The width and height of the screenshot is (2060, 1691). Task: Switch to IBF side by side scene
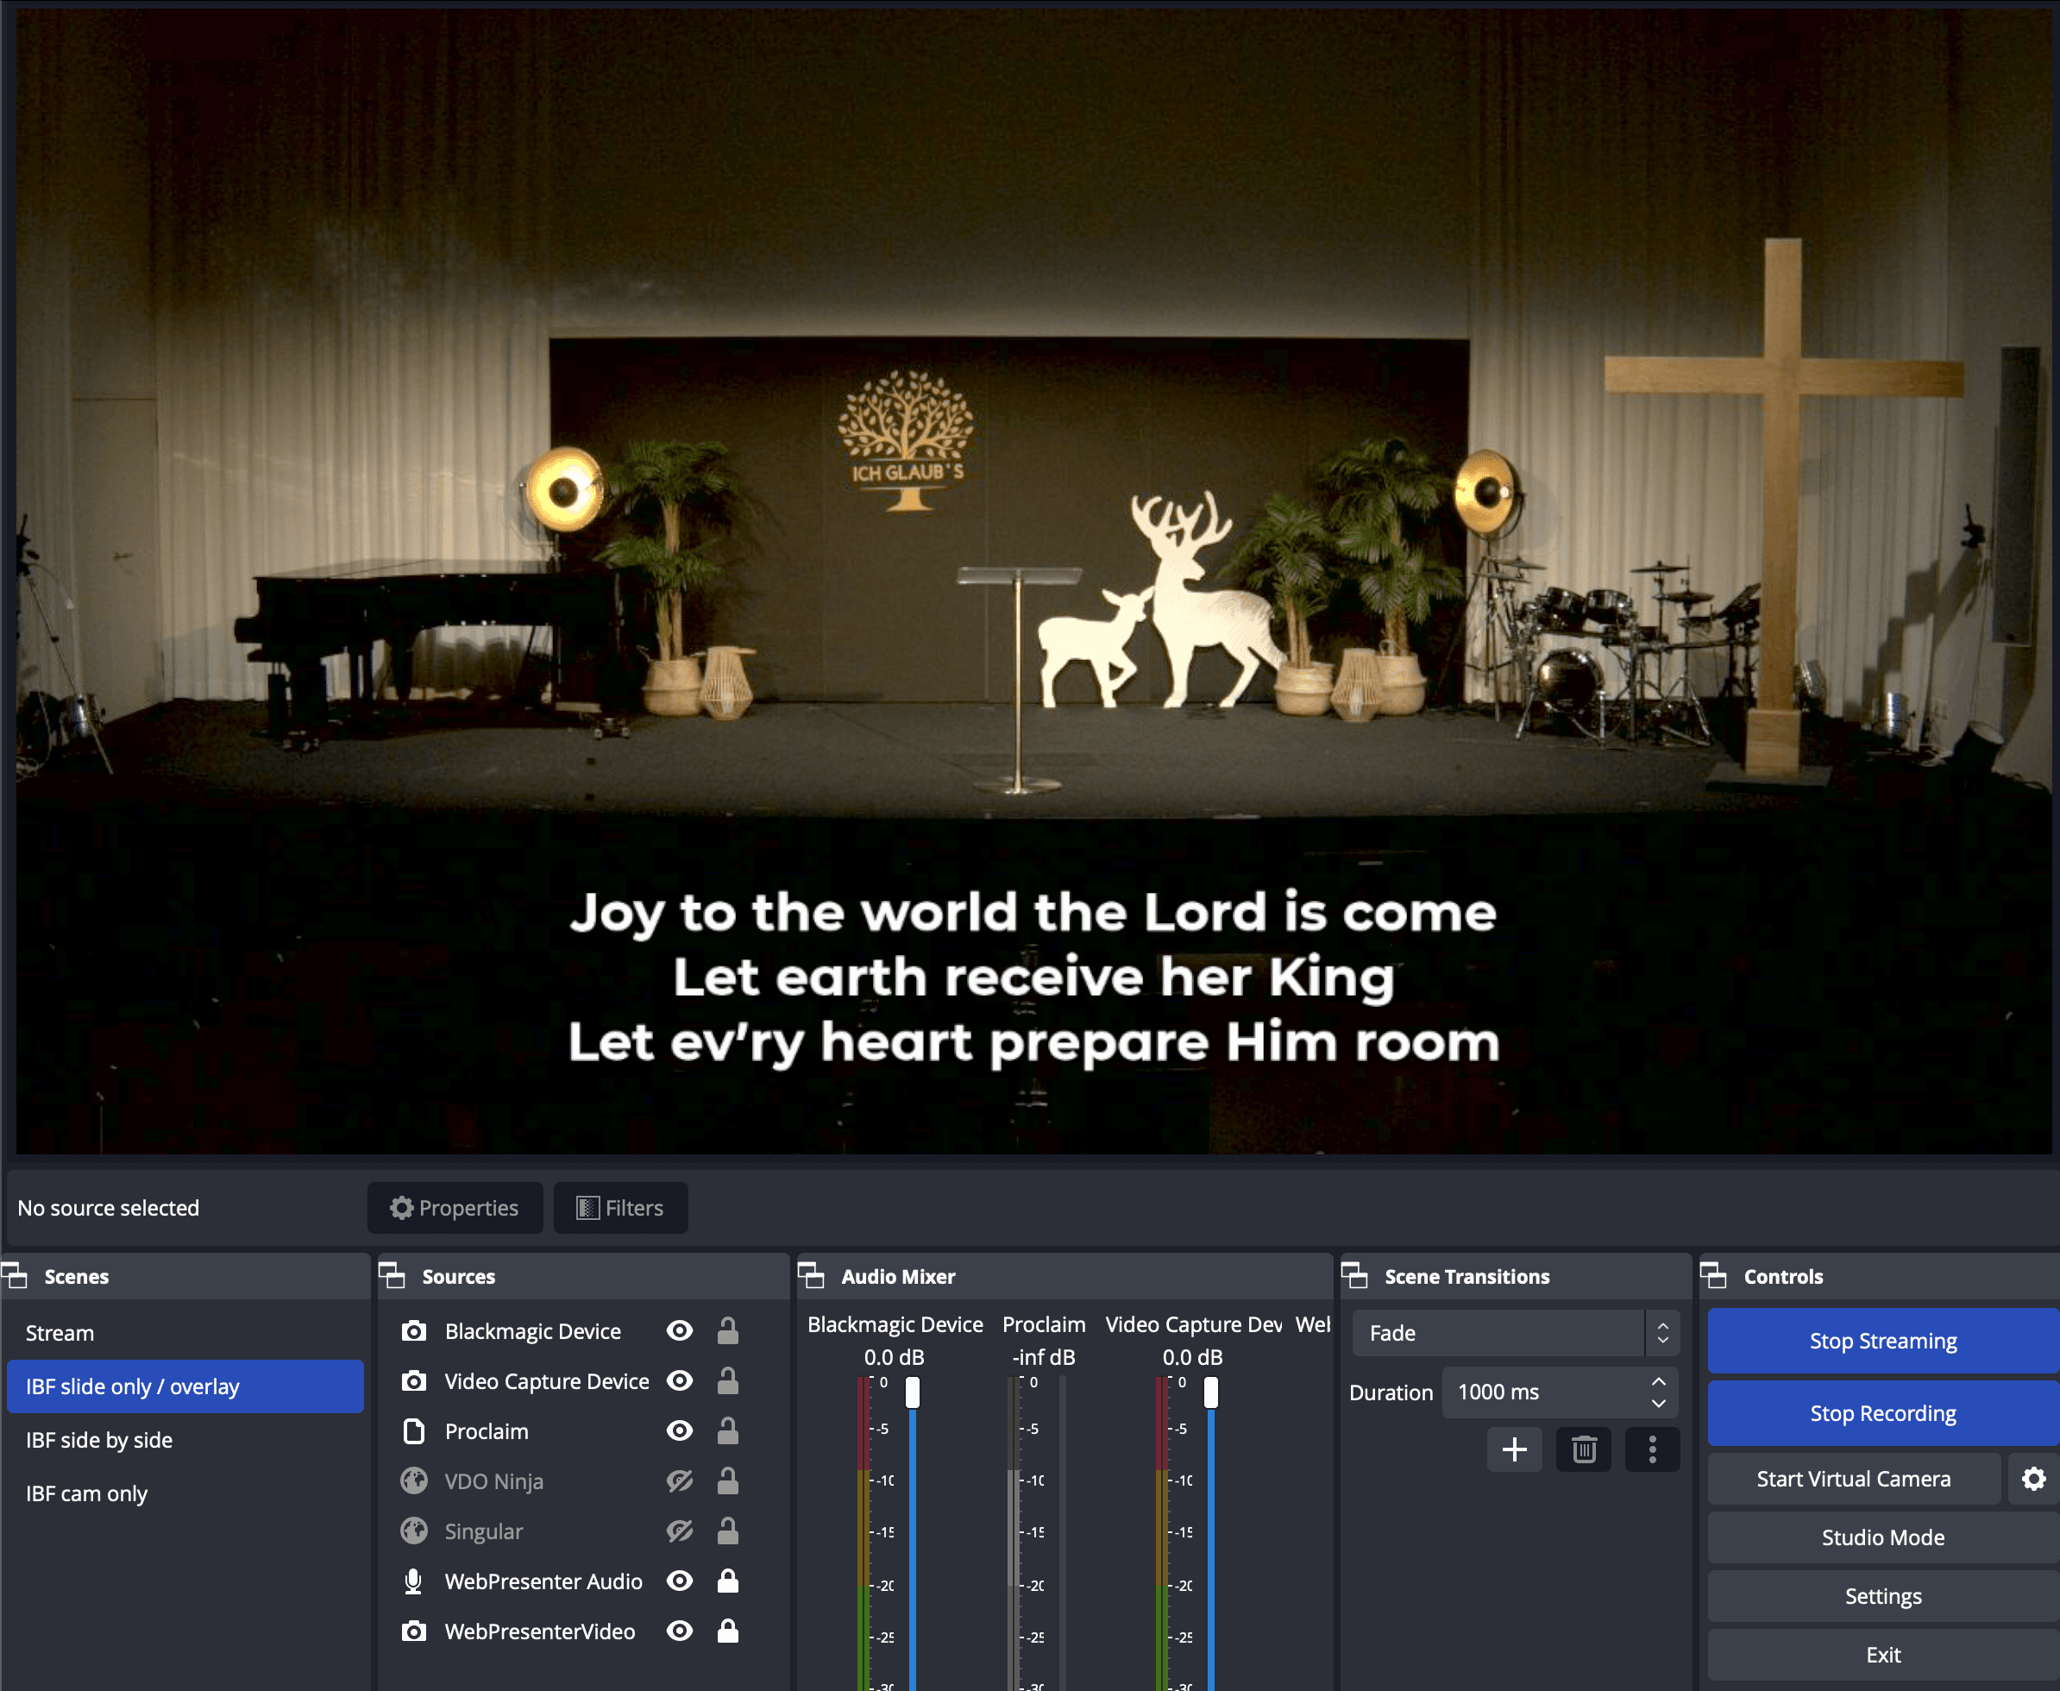[99, 1440]
